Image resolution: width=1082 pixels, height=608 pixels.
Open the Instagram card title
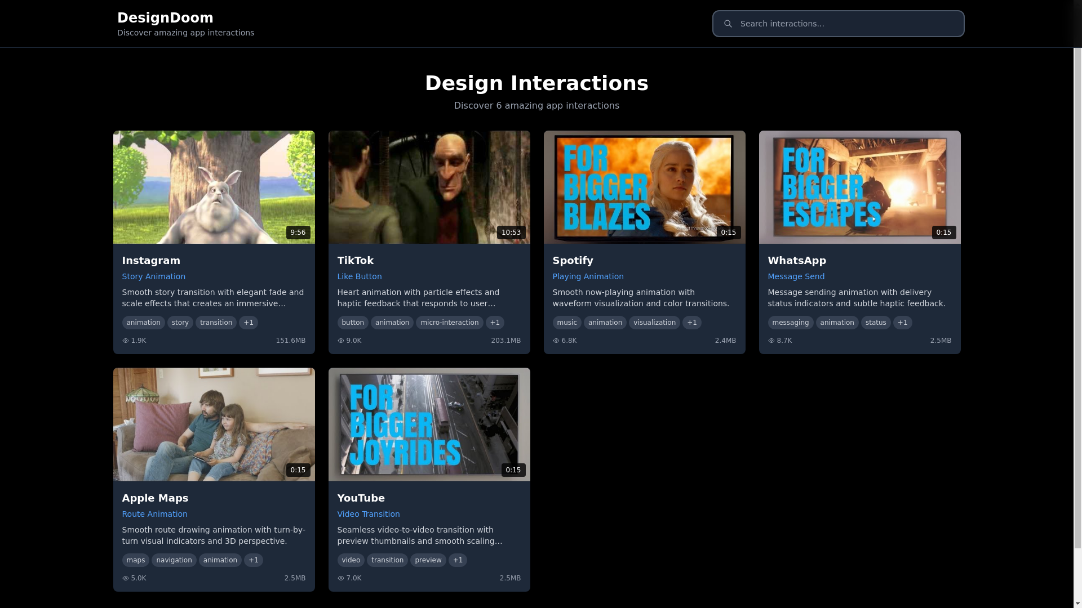pyautogui.click(x=151, y=261)
